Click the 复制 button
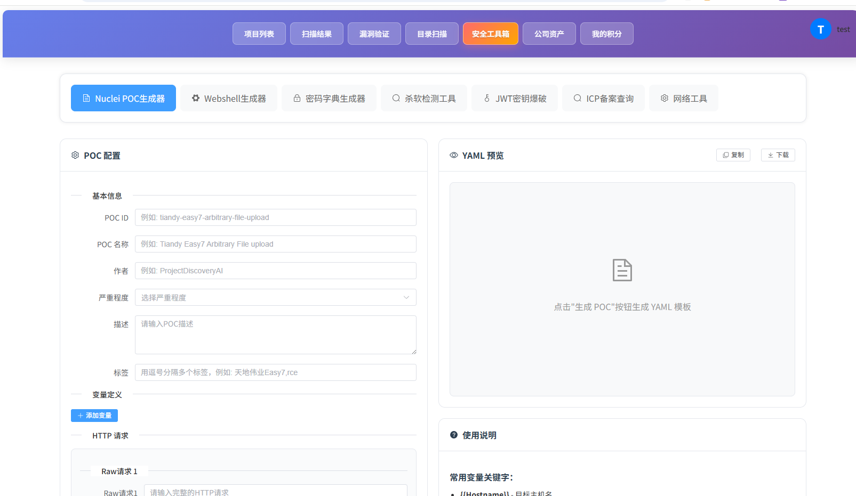Viewport: 856px width, 496px height. click(733, 155)
